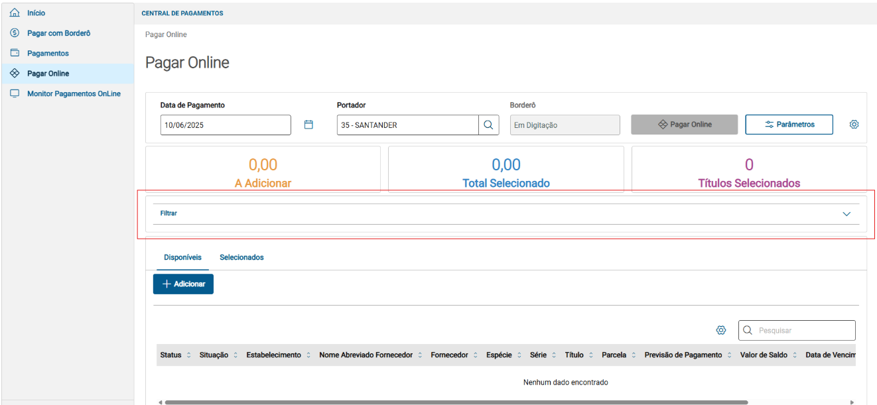Sort by the Status column
The image size is (877, 405).
click(188, 355)
